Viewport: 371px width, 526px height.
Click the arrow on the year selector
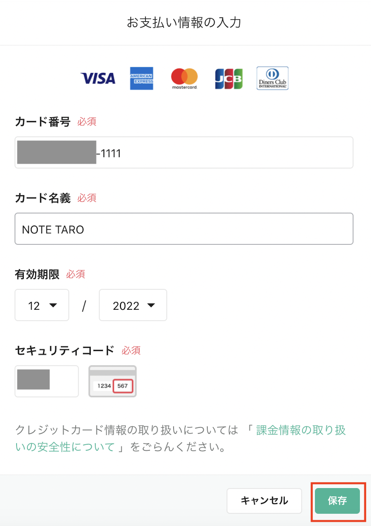point(151,305)
